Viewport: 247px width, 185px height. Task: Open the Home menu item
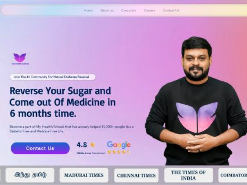click(x=88, y=11)
